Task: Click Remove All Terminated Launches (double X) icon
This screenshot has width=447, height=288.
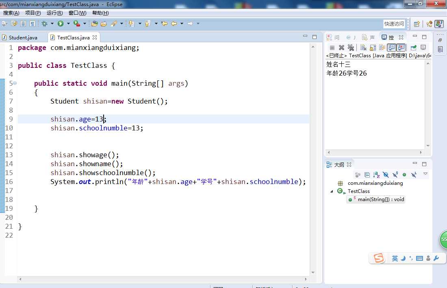Action: tap(351, 48)
